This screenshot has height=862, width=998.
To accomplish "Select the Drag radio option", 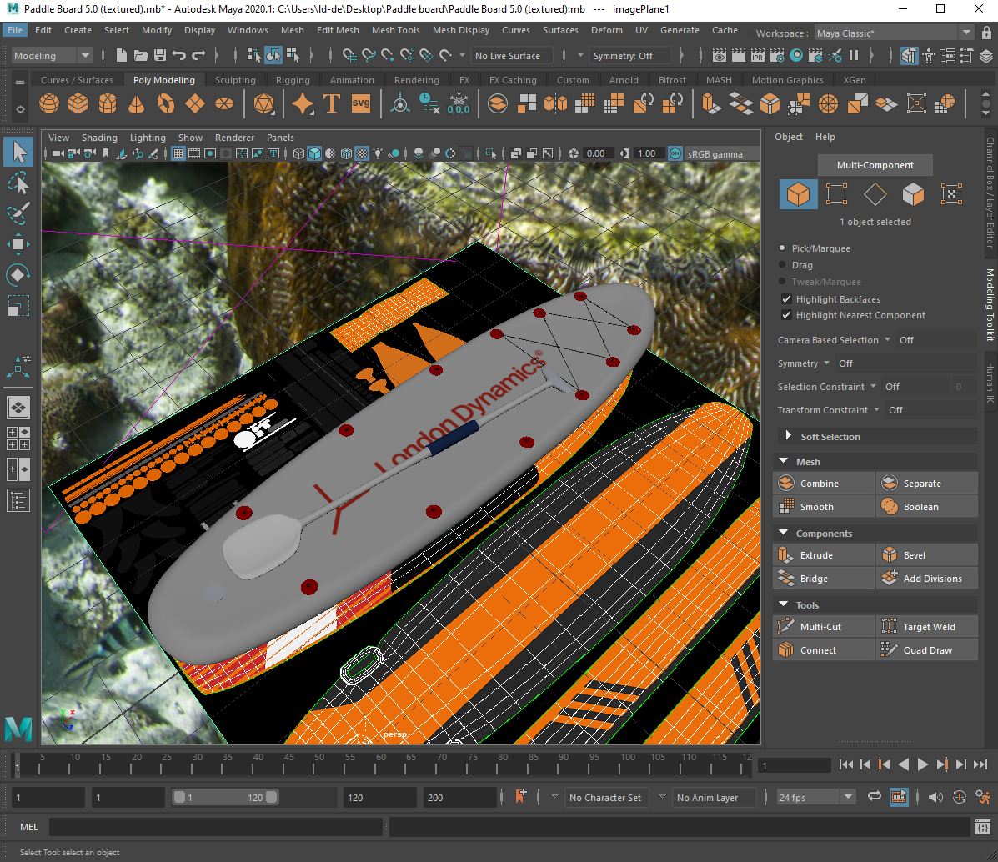I will point(781,265).
